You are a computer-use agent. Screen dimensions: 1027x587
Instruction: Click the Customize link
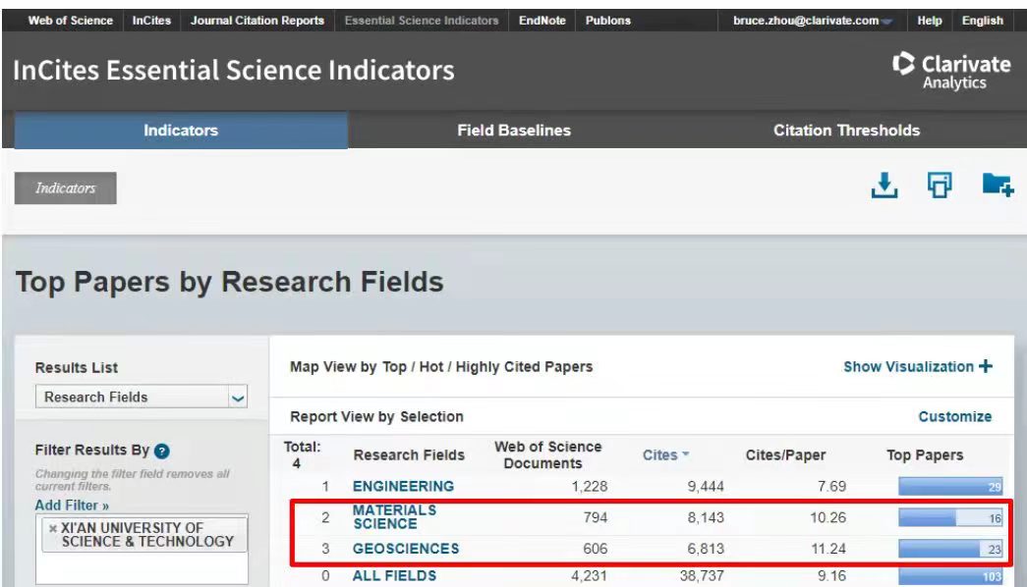pos(955,417)
